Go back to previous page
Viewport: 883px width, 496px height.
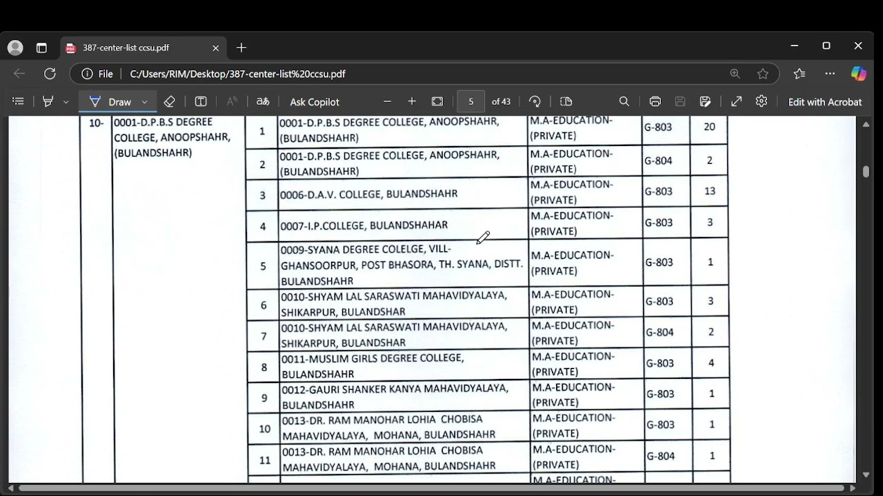coord(19,74)
